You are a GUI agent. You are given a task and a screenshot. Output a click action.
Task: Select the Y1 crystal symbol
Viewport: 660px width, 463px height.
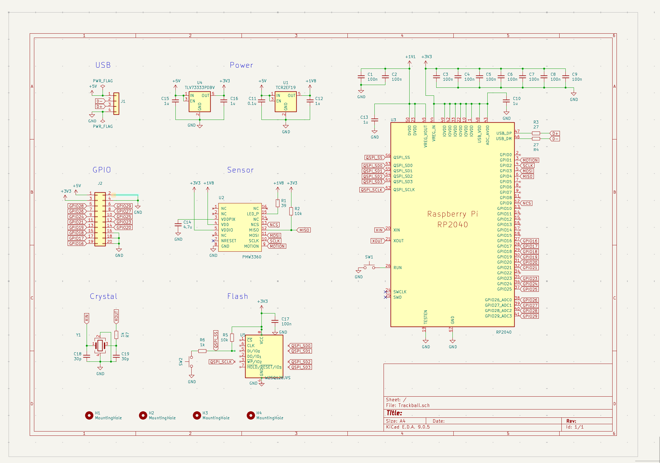point(100,346)
